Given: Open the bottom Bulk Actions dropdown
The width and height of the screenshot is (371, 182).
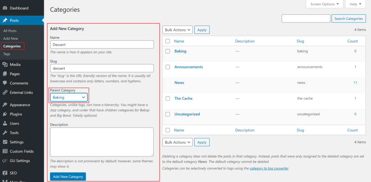Looking at the screenshot, I should (178, 142).
